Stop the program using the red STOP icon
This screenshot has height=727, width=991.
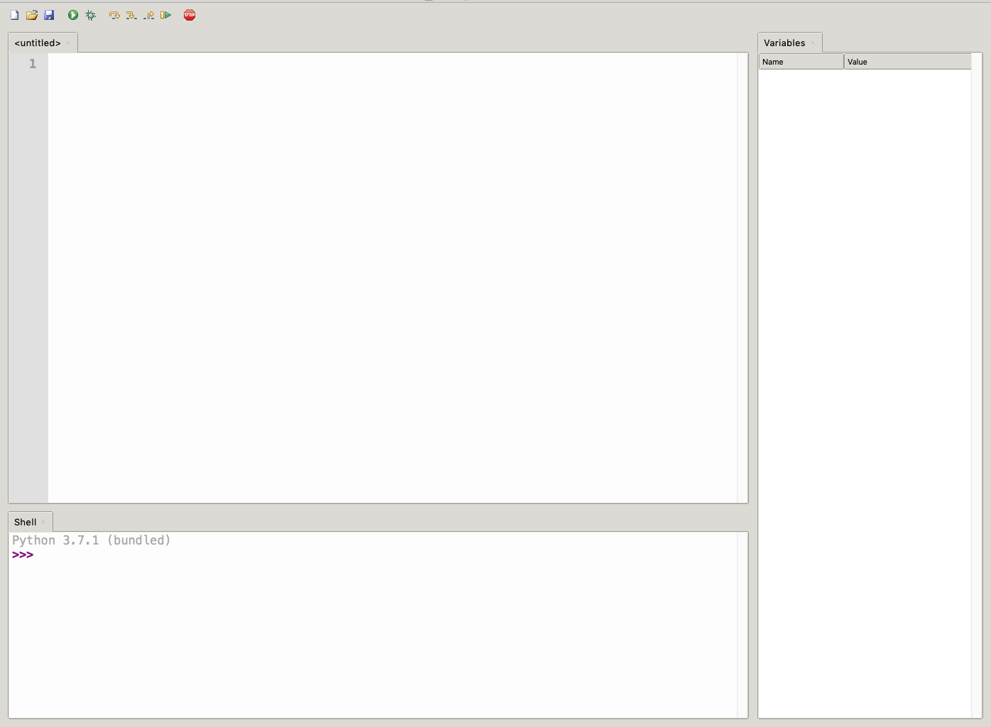point(190,15)
